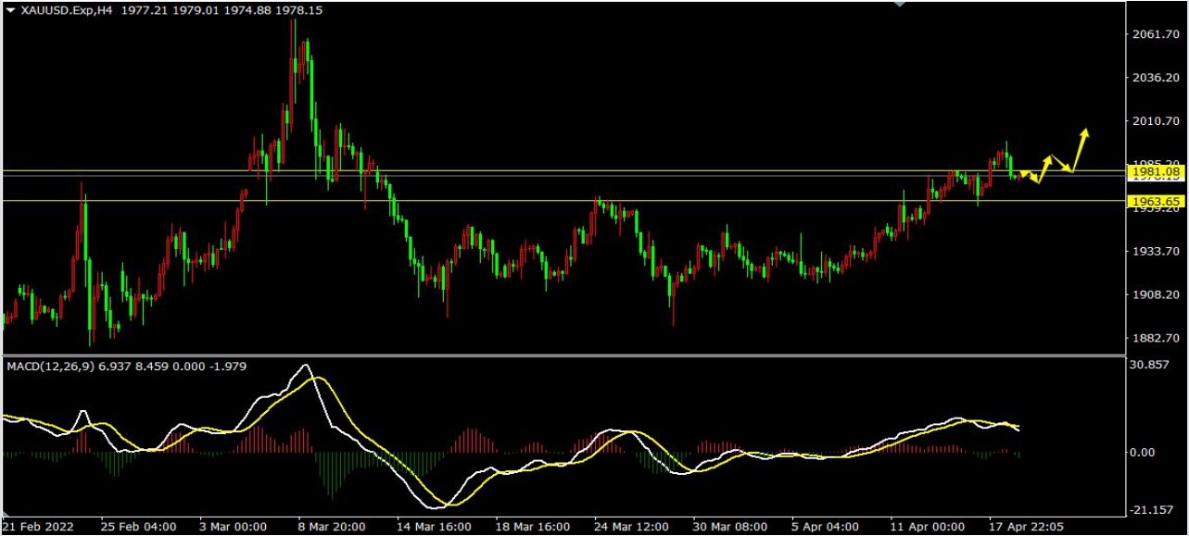Click the 1908.20 price scale value
Image resolution: width=1189 pixels, height=536 pixels.
pyautogui.click(x=1157, y=294)
